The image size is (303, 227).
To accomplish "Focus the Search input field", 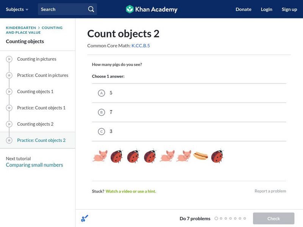I will pos(62,9).
